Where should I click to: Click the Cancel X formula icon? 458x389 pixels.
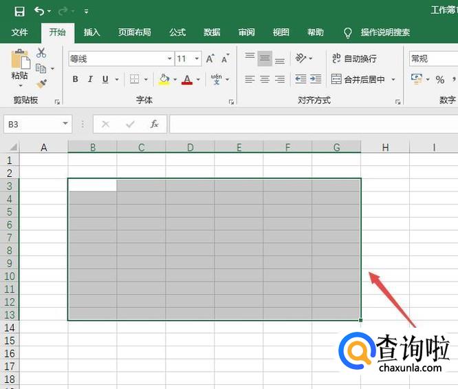tap(106, 125)
